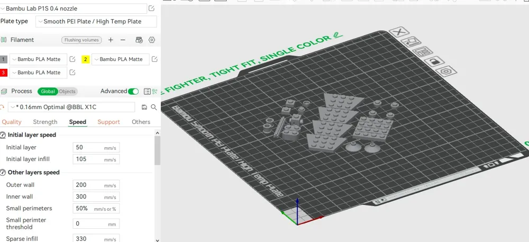Viewport: 529px width, 242px height.
Task: Open the Plate type dropdown
Action: tap(96, 22)
